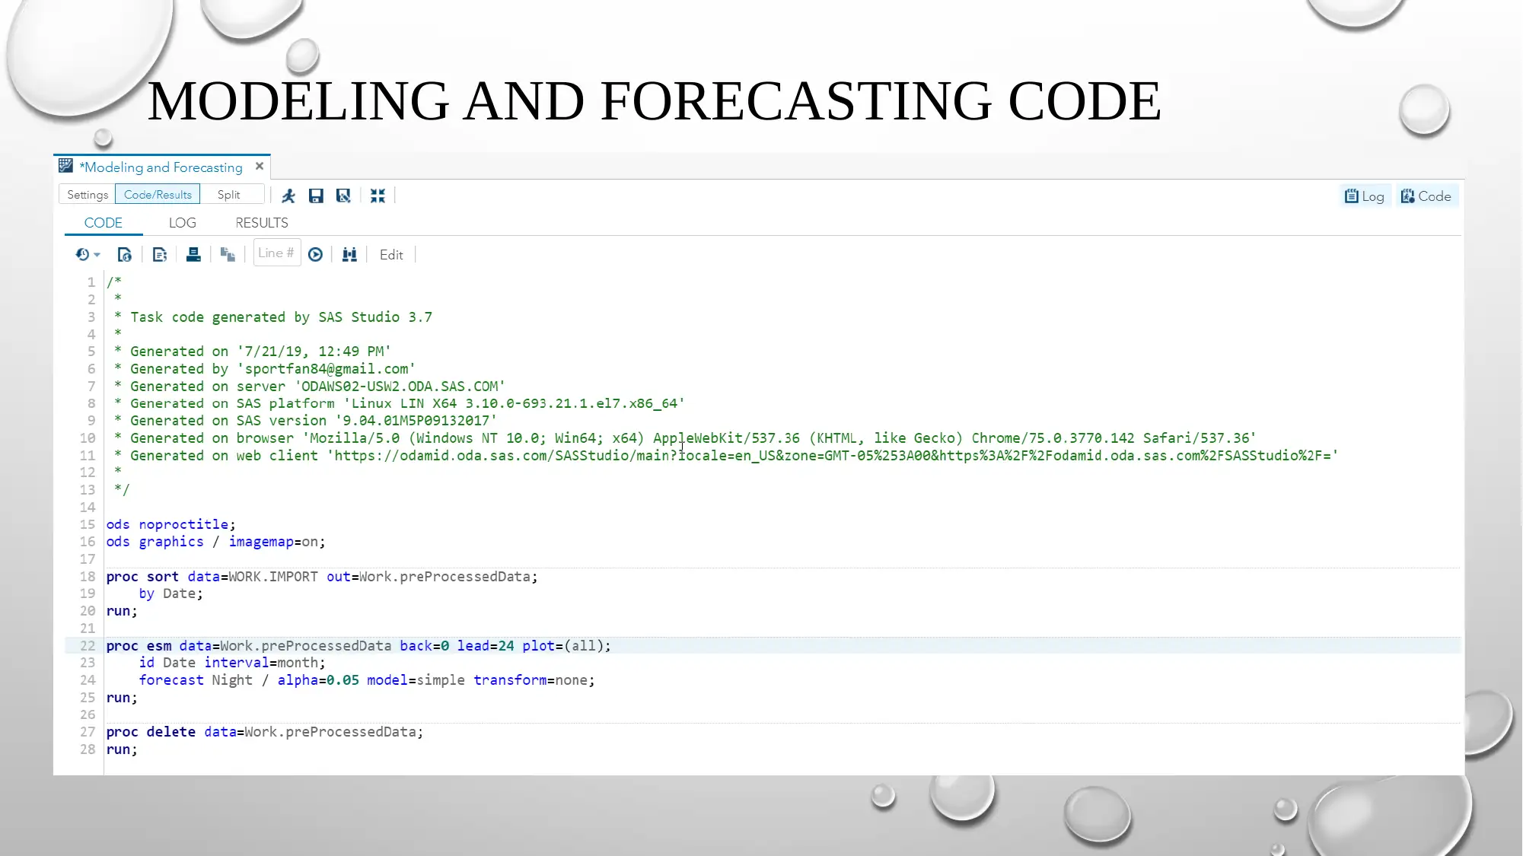The width and height of the screenshot is (1523, 856).
Task: Click into the Line # field
Action: [277, 253]
